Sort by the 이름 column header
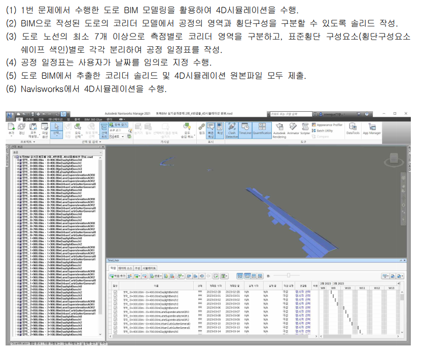The width and height of the screenshot is (423, 348). (x=156, y=286)
